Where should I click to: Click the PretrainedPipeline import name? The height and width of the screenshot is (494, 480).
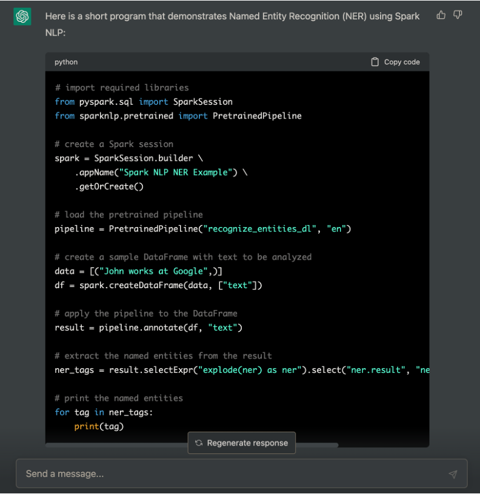(x=257, y=116)
